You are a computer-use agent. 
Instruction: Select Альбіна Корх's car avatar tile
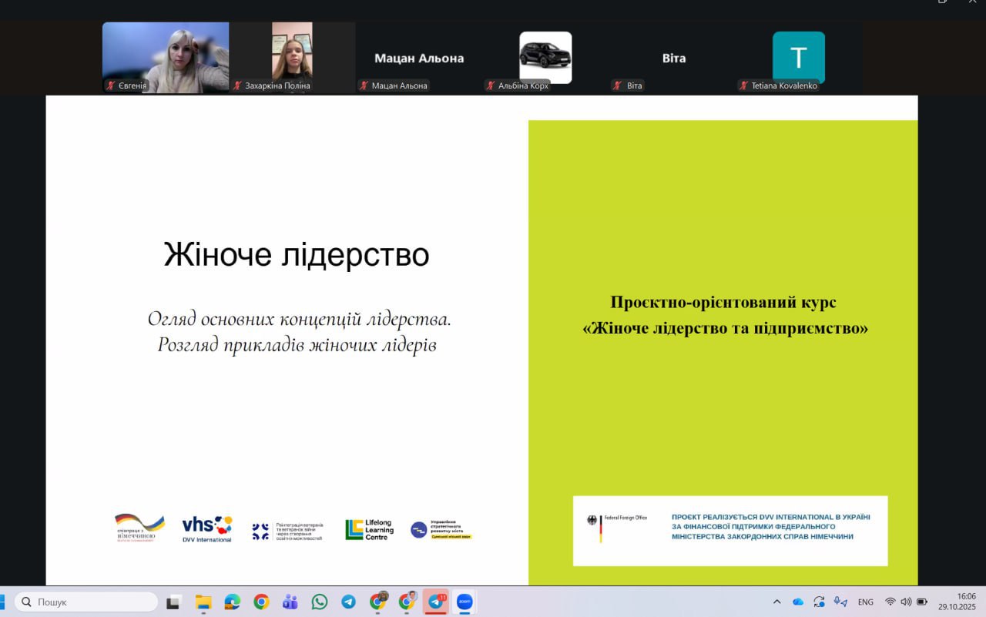(x=545, y=57)
